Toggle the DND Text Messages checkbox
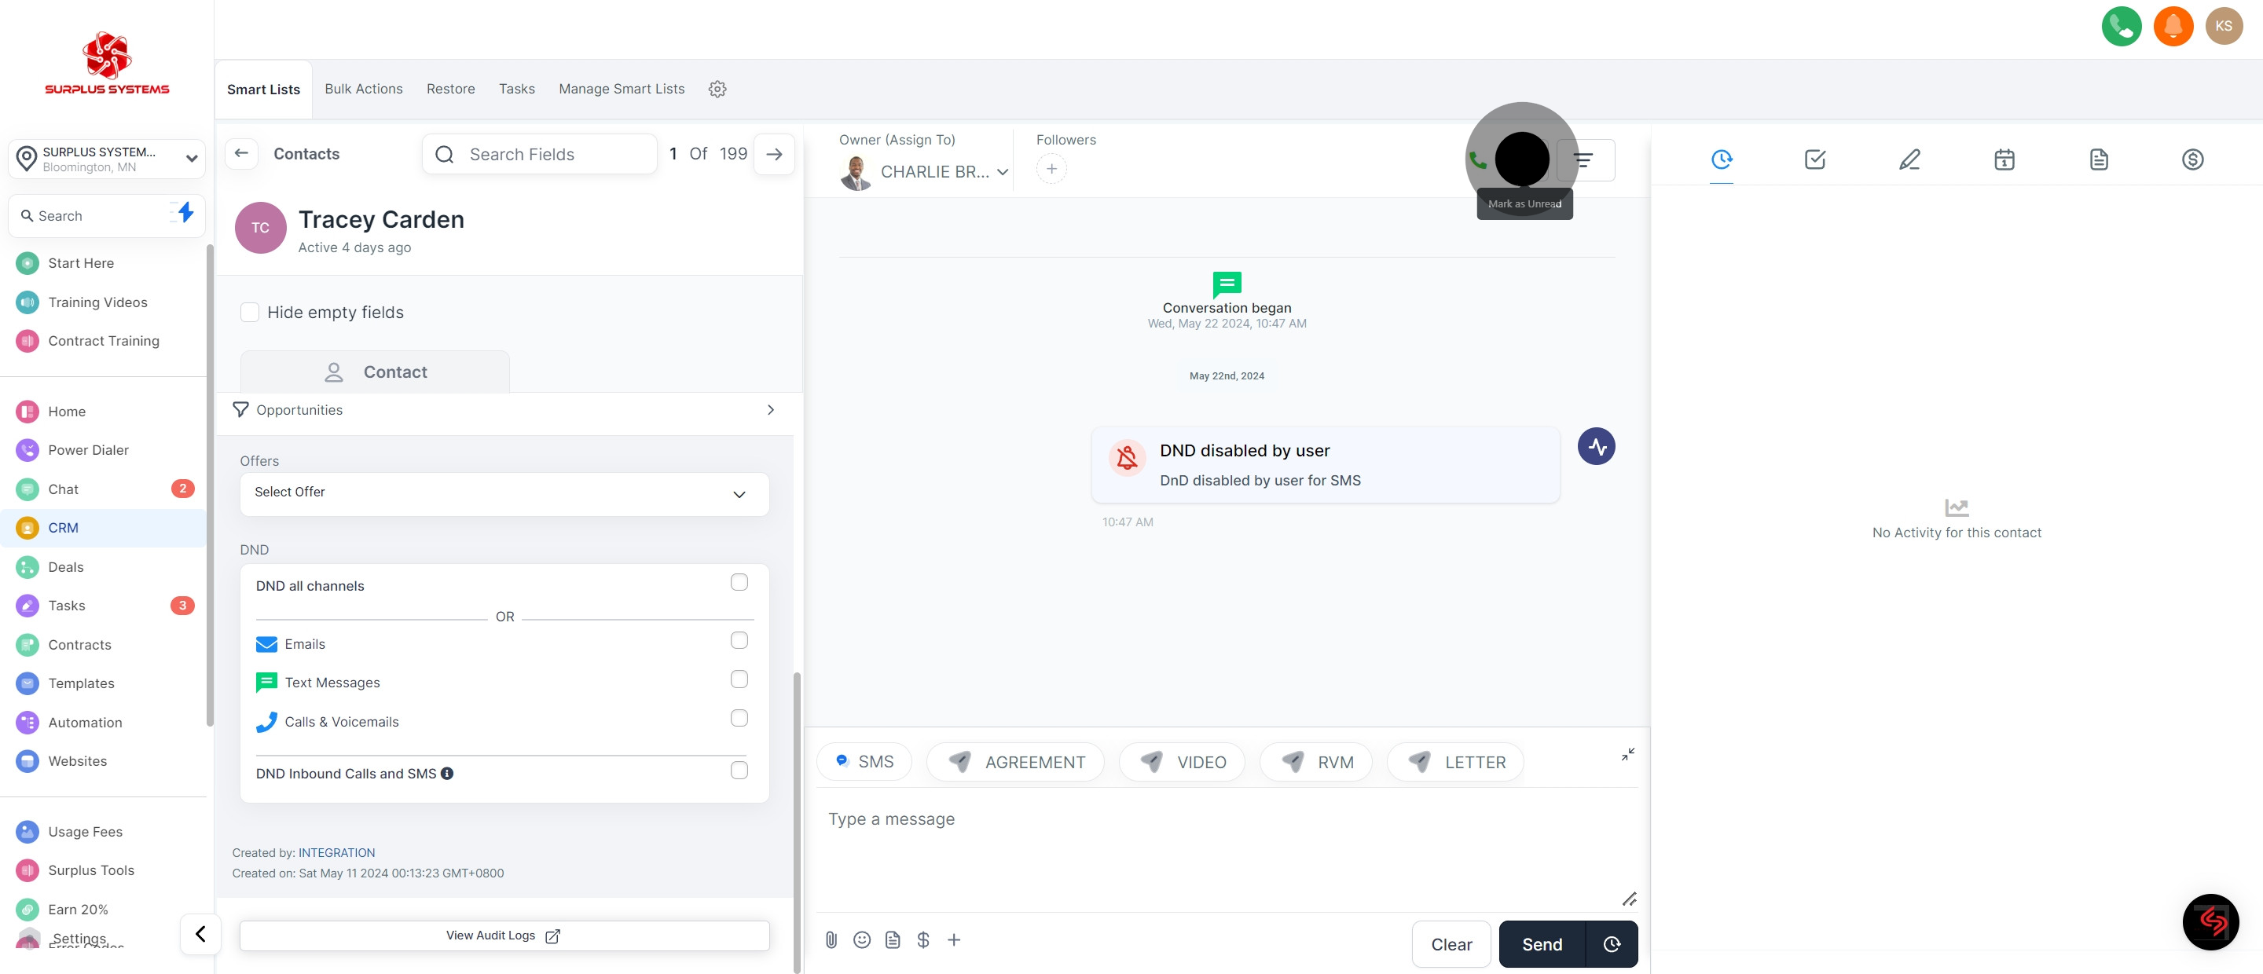 pos(739,679)
